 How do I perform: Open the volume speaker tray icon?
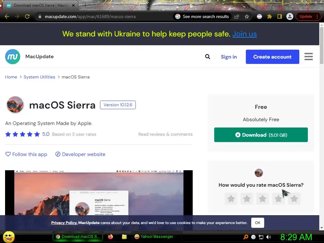point(269,237)
